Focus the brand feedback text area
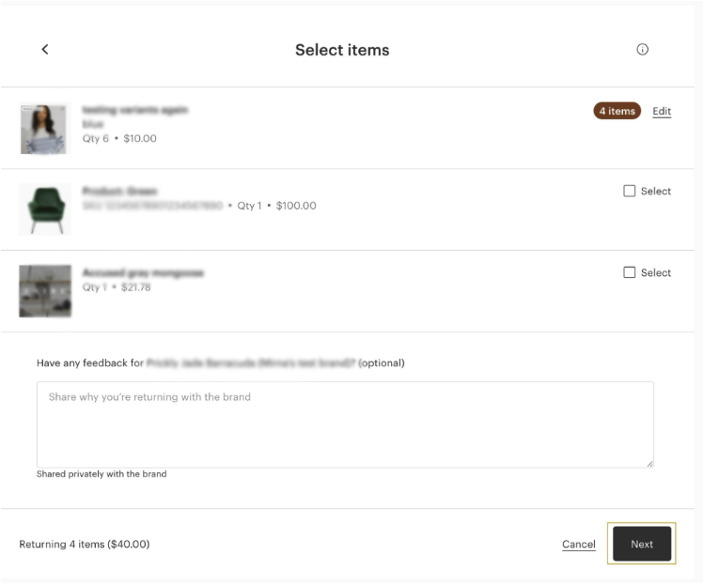The height and width of the screenshot is (586, 703). [345, 424]
